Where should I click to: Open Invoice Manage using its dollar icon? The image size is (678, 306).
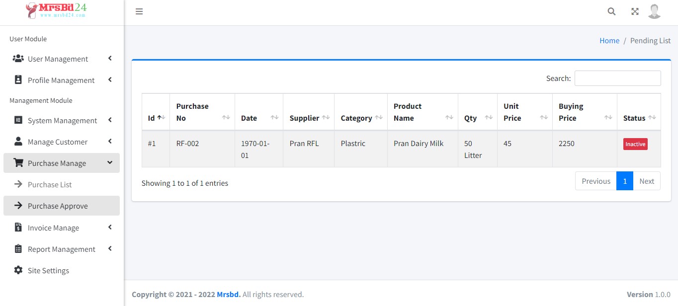click(18, 228)
